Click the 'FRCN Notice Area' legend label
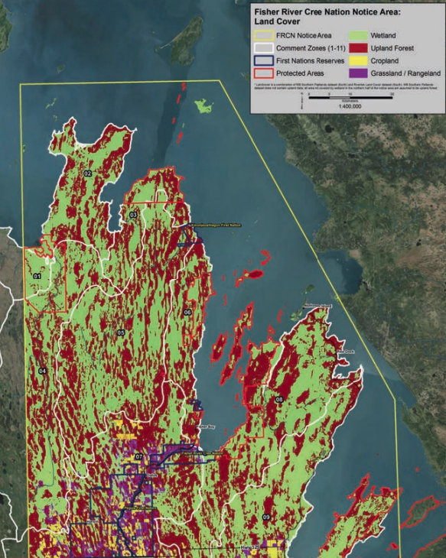 pos(304,36)
